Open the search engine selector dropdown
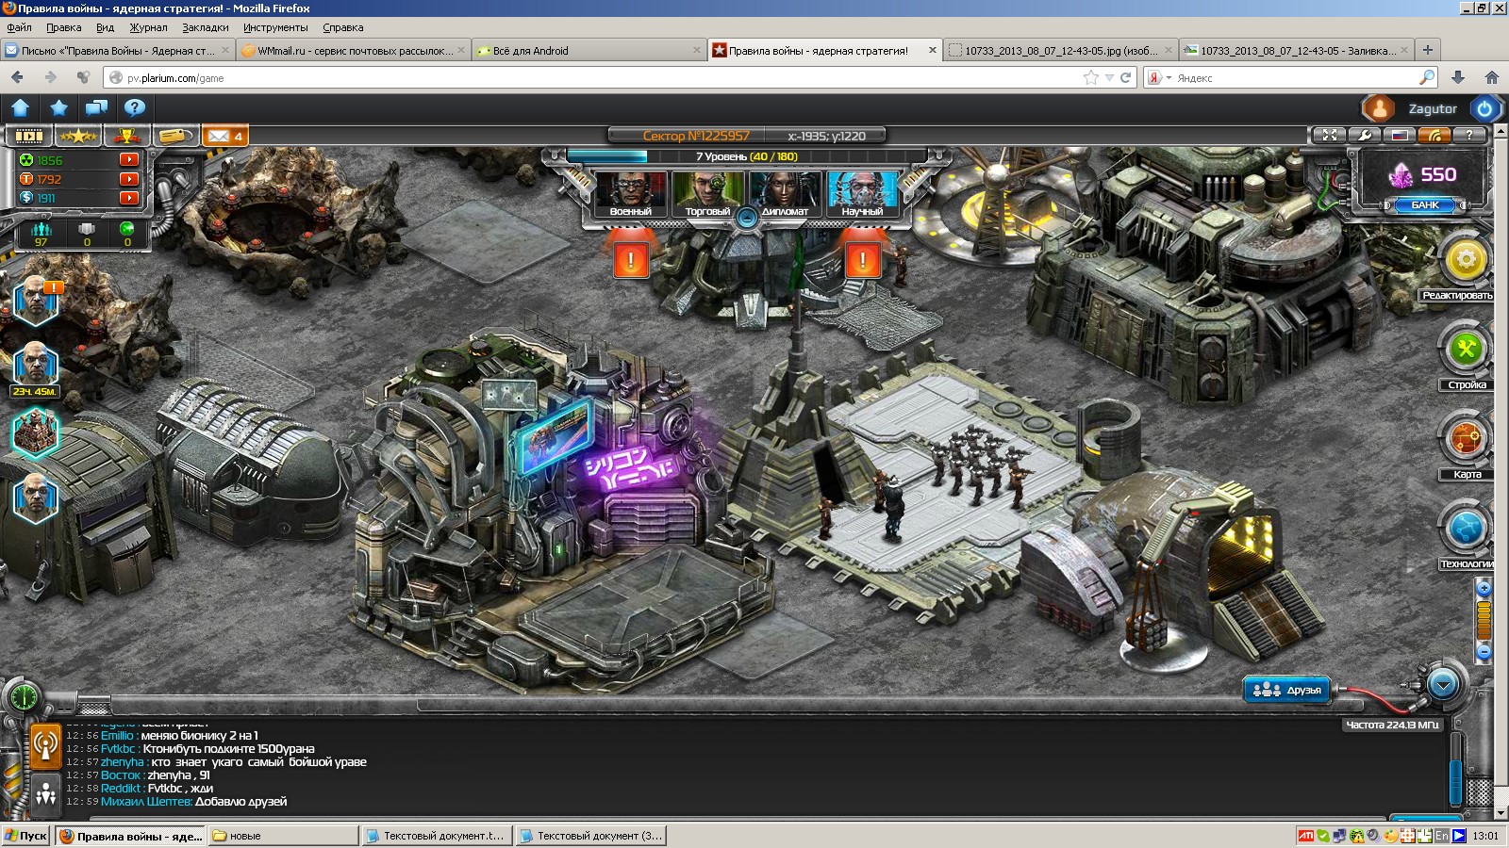The width and height of the screenshot is (1509, 848). [1159, 78]
